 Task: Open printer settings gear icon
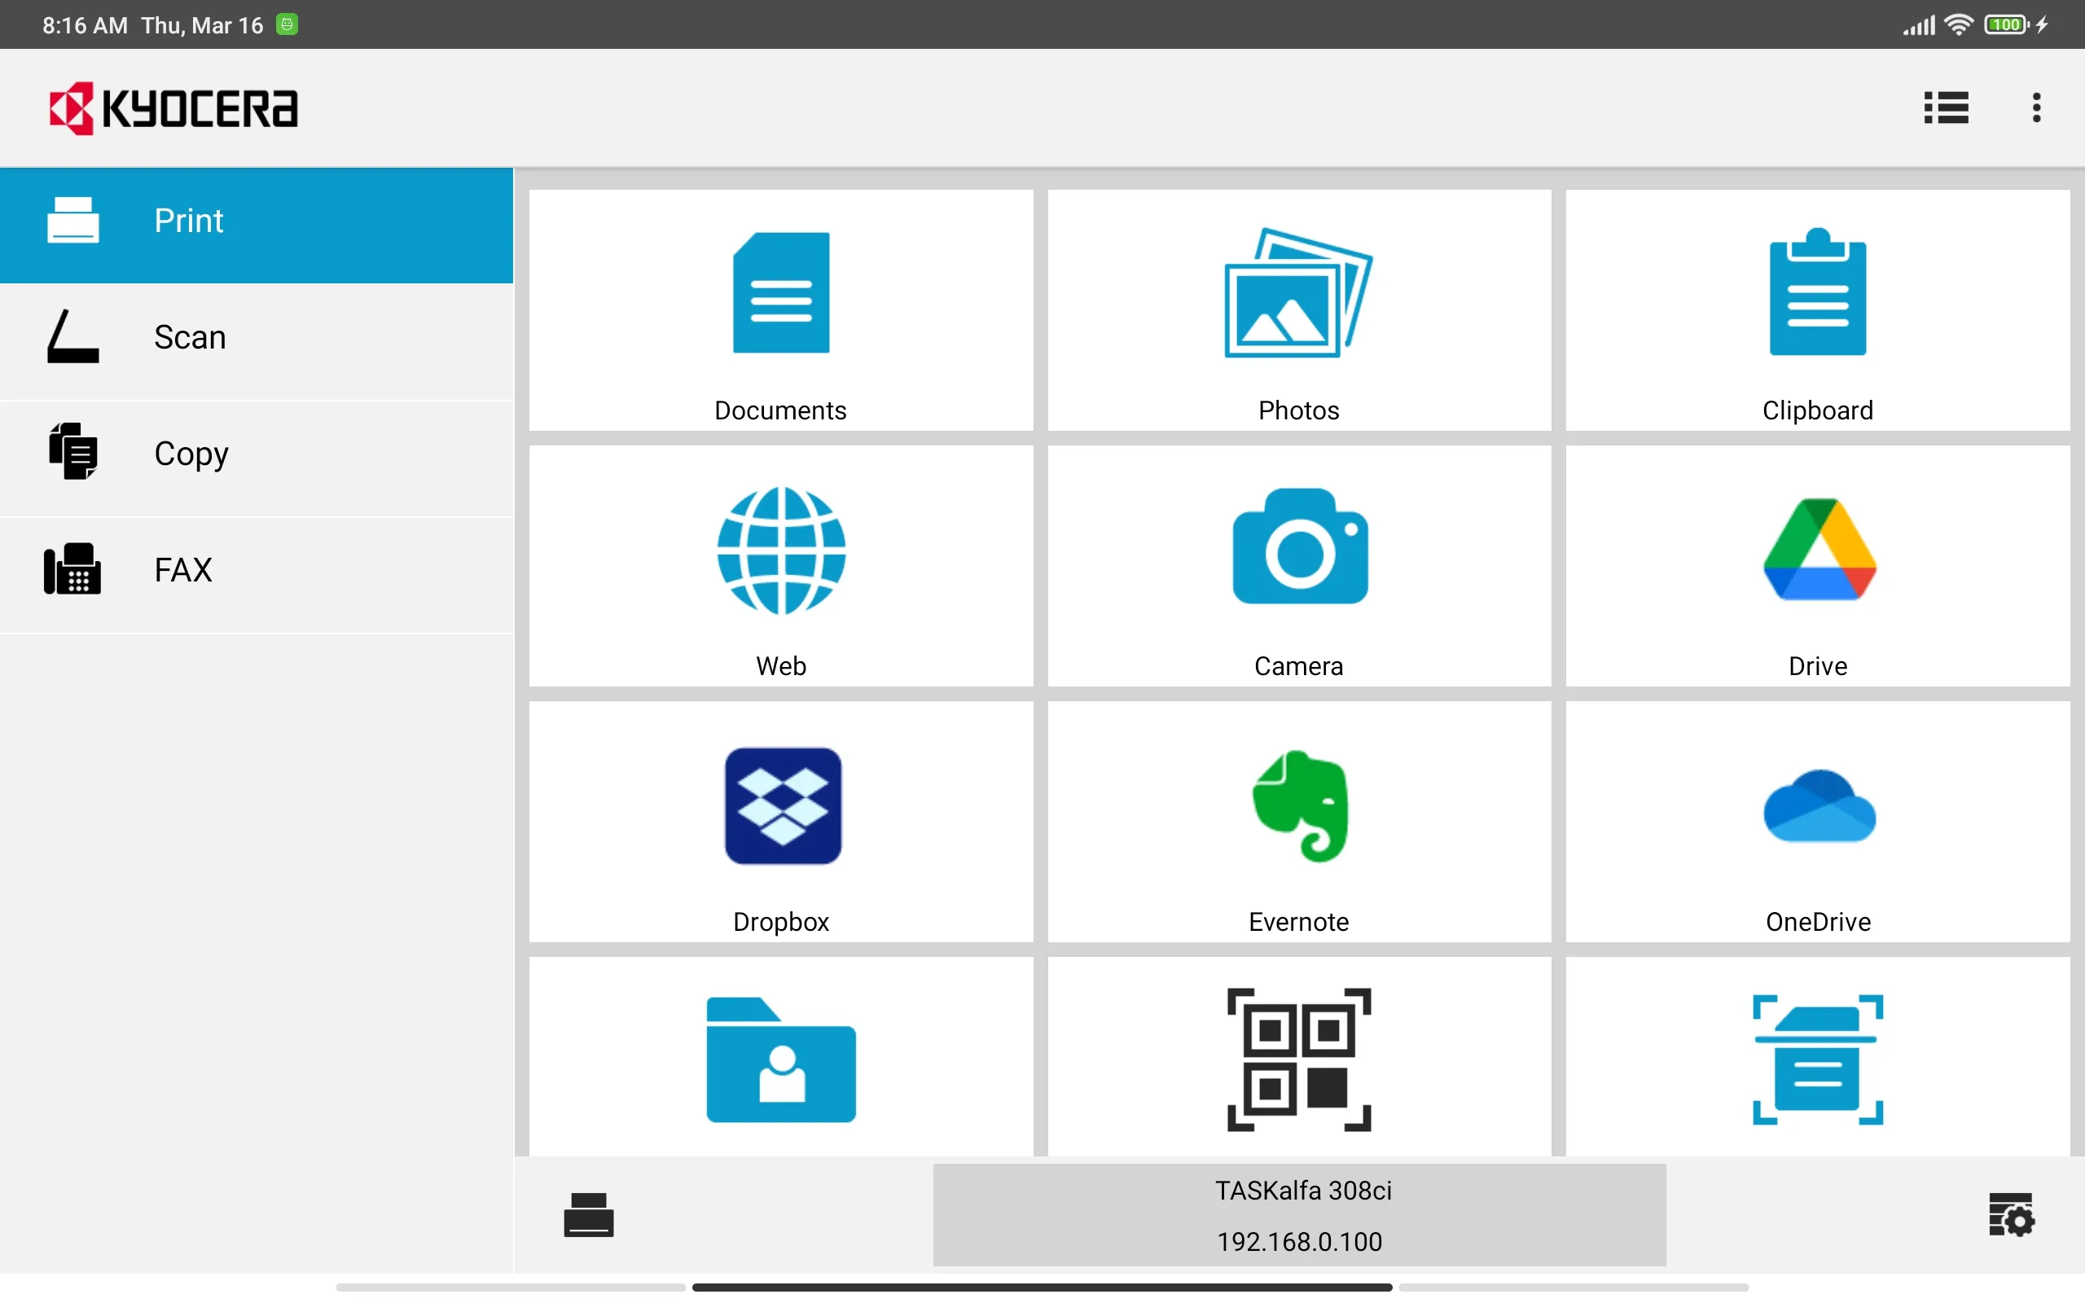[x=2012, y=1216]
